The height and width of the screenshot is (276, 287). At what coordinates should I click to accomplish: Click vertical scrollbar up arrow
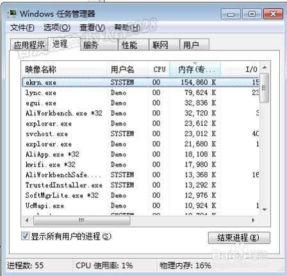point(265,68)
